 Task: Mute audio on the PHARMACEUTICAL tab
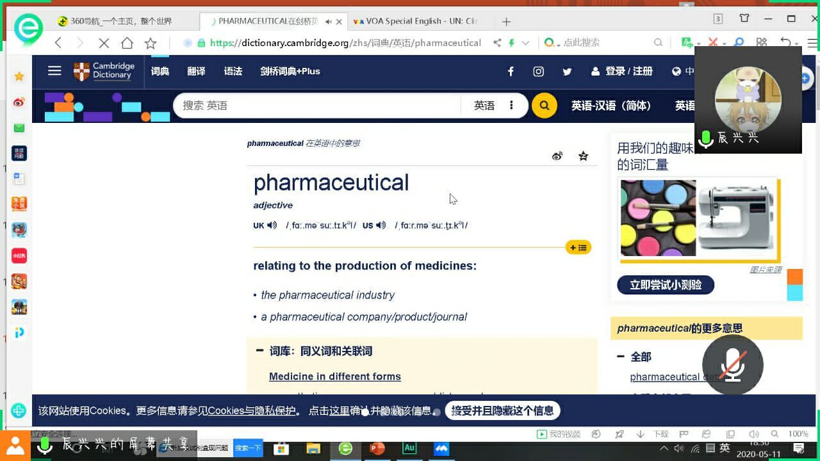328,21
